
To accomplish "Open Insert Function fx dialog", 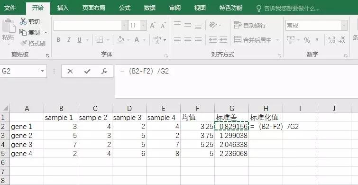I will point(104,71).
